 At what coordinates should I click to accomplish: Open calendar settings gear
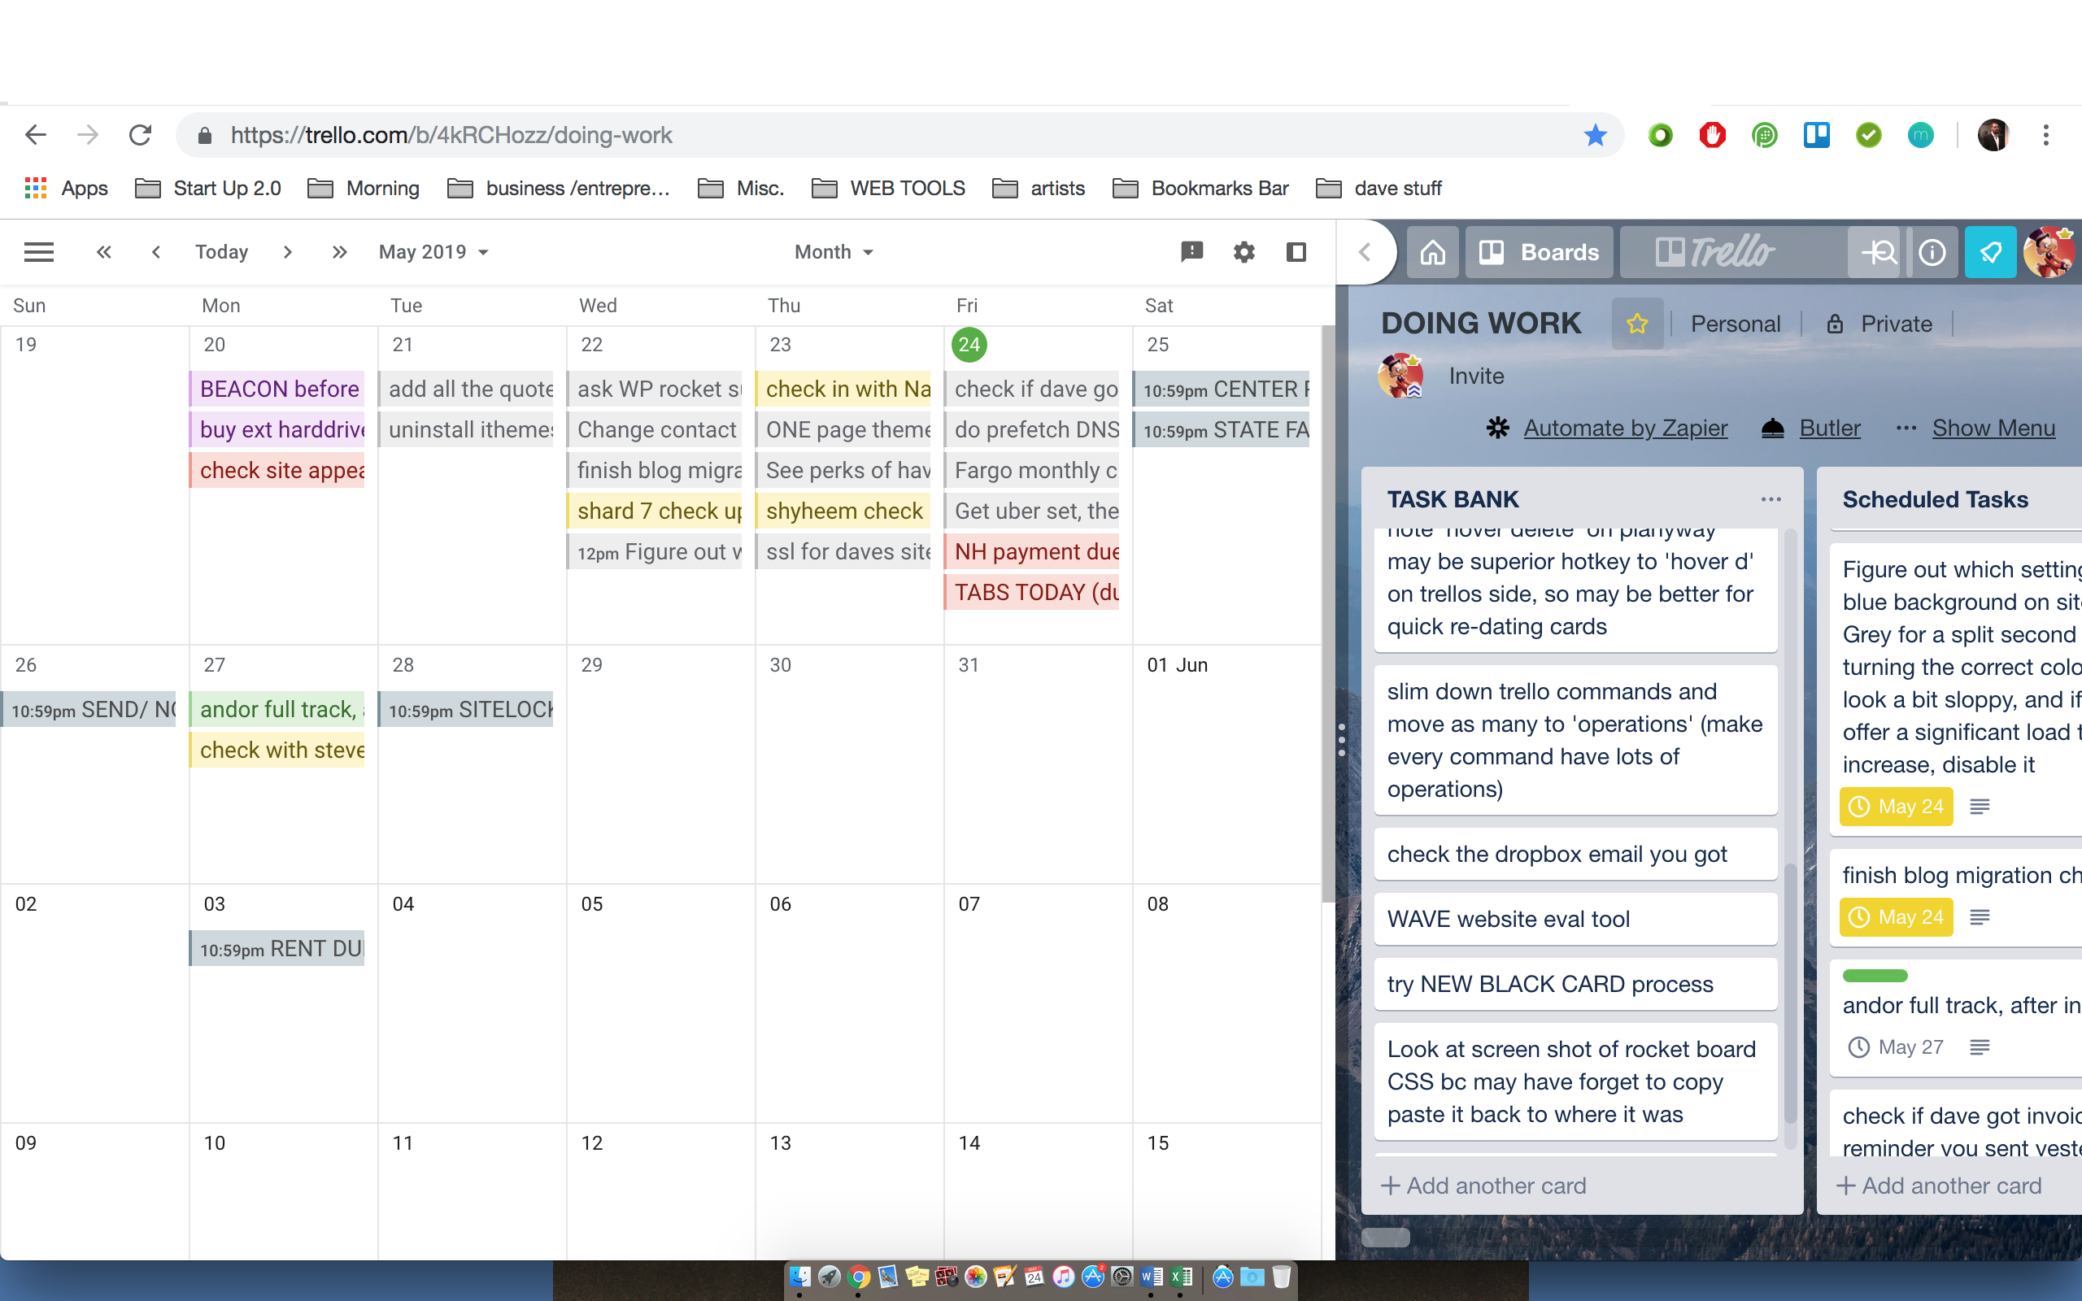point(1244,252)
